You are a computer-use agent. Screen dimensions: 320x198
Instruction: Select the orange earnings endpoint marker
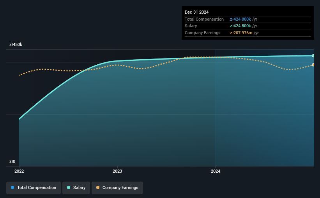[313, 65]
